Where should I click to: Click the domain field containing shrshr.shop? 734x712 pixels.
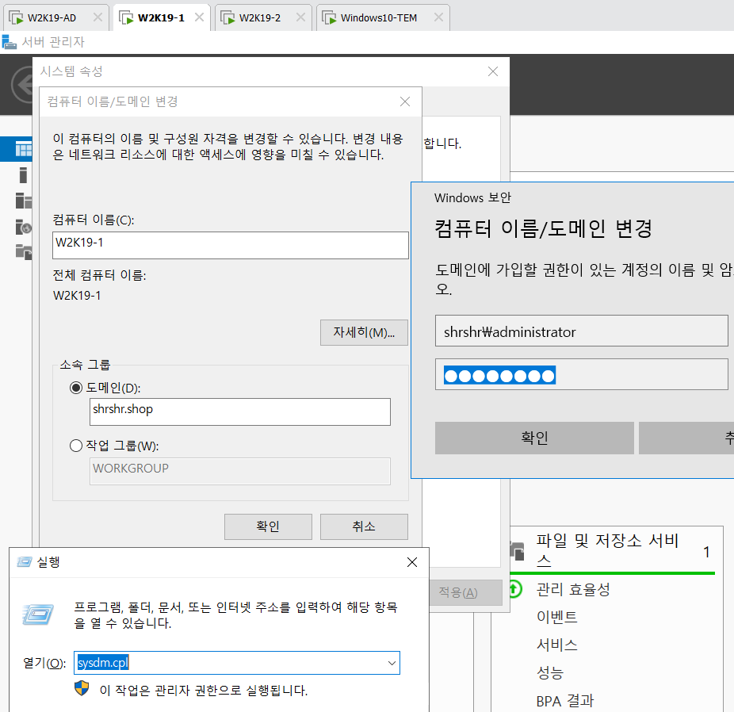239,412
